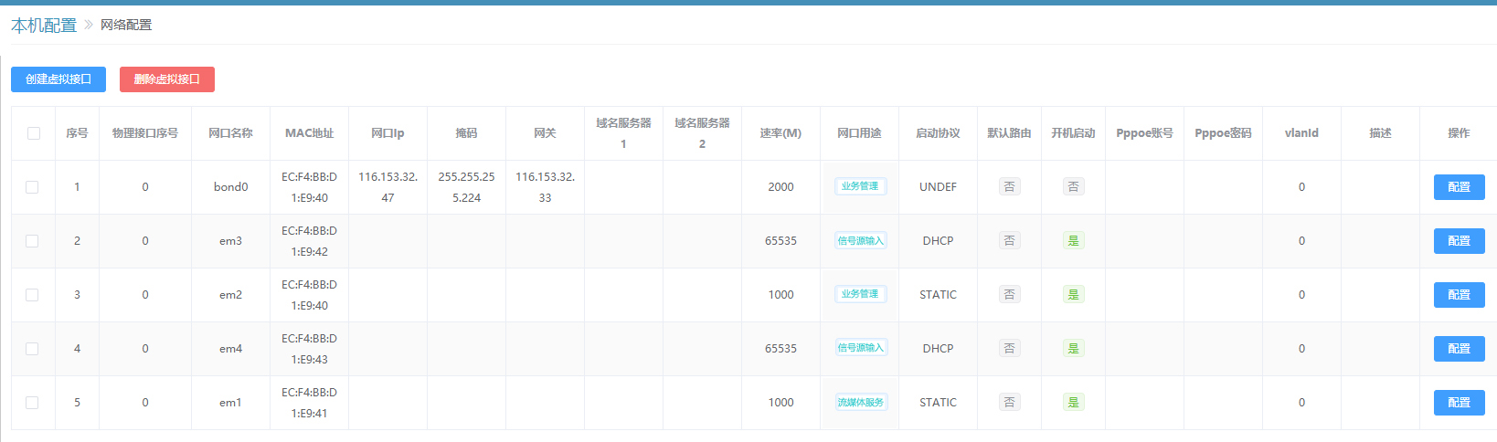Select the em4 row checkbox
The height and width of the screenshot is (442, 1497).
[32, 349]
